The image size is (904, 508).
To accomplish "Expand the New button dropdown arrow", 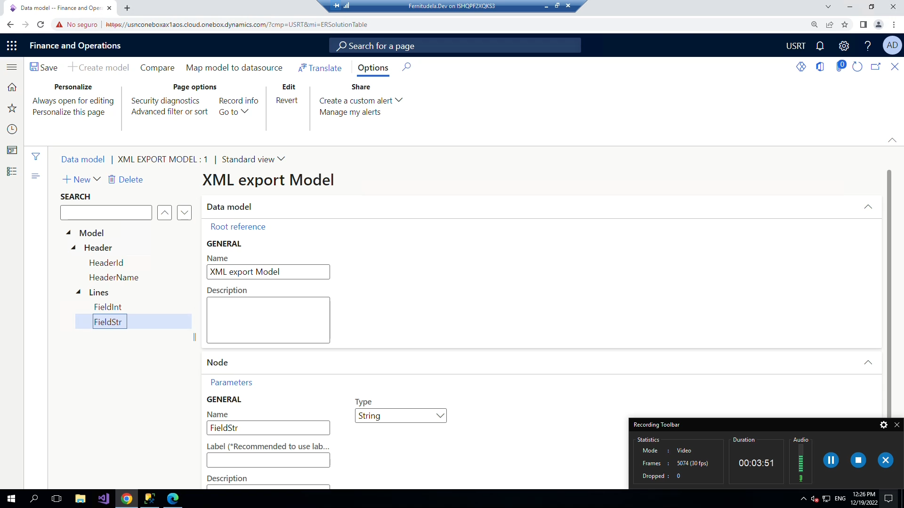I will pos(97,179).
